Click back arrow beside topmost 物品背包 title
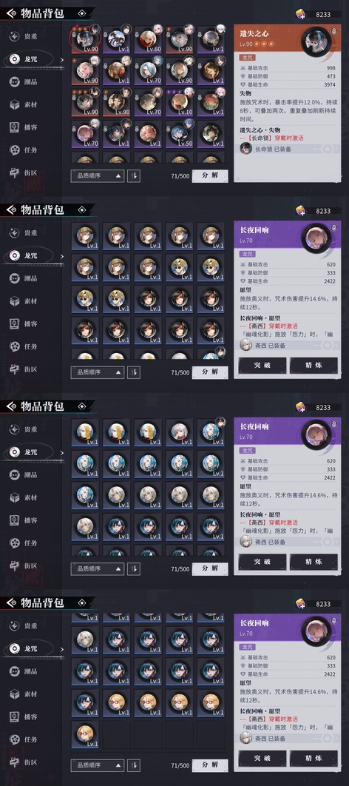 [11, 13]
